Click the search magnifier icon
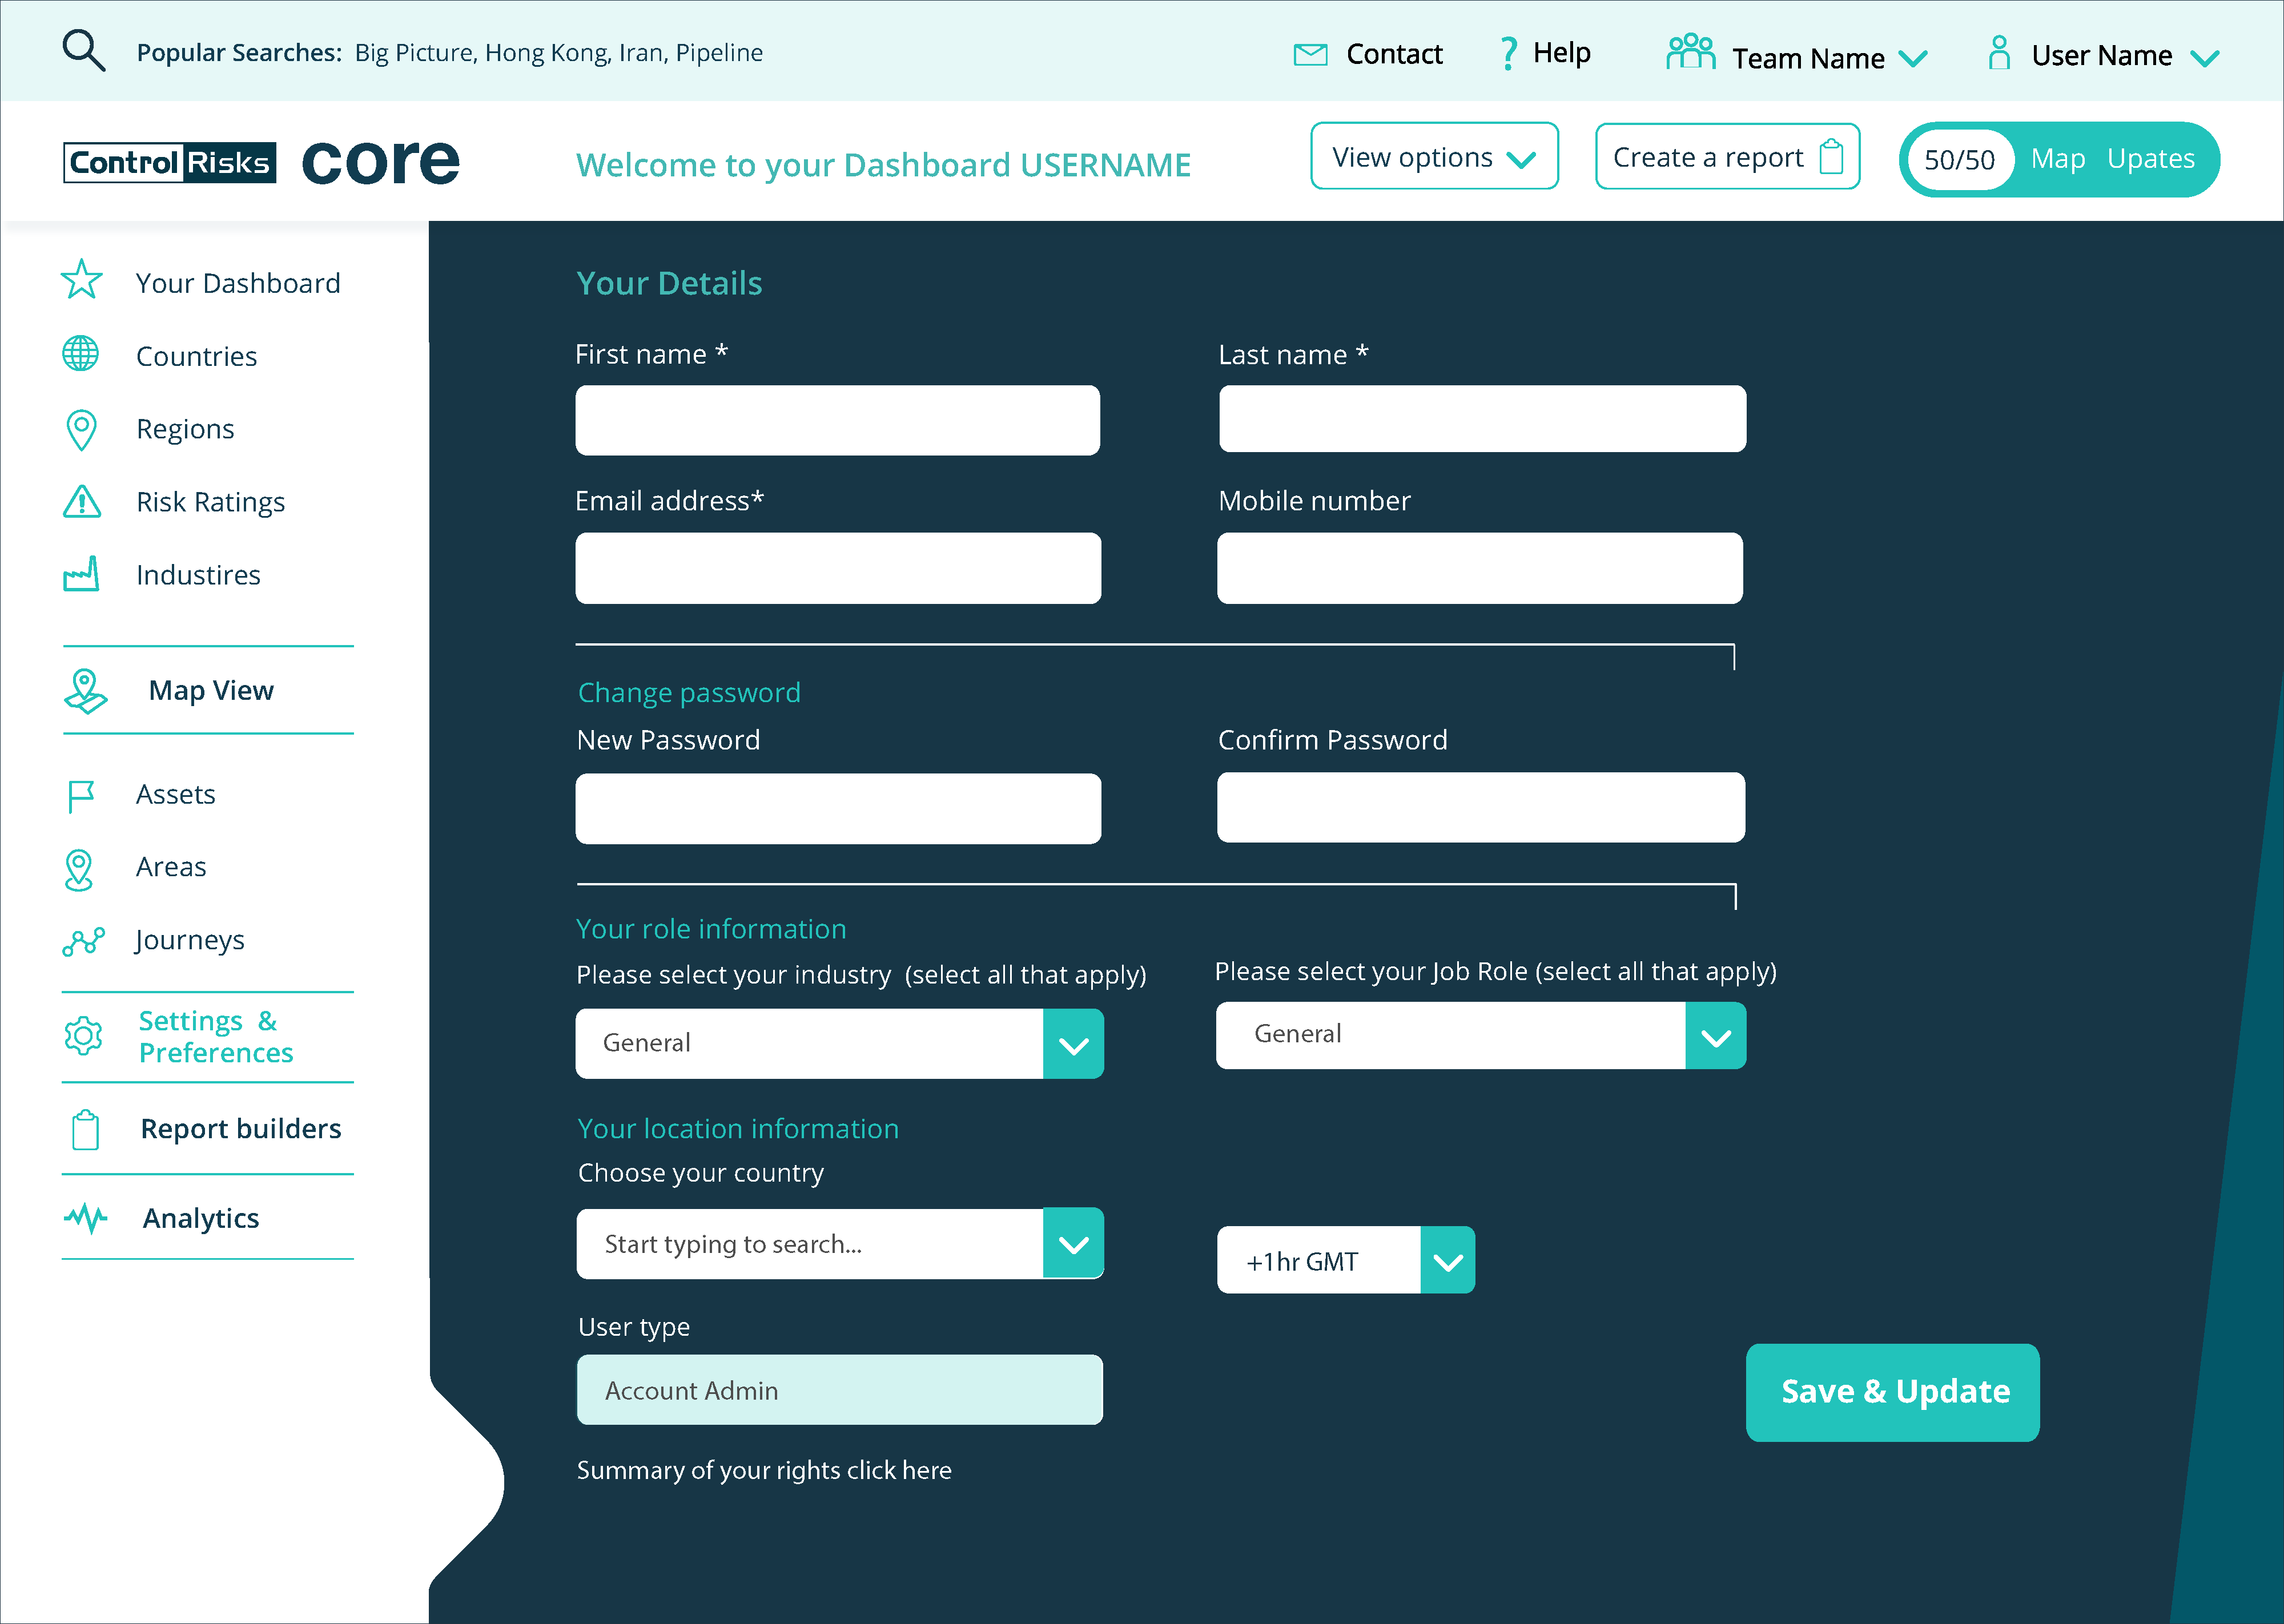Viewport: 2284px width, 1624px height. (x=83, y=51)
